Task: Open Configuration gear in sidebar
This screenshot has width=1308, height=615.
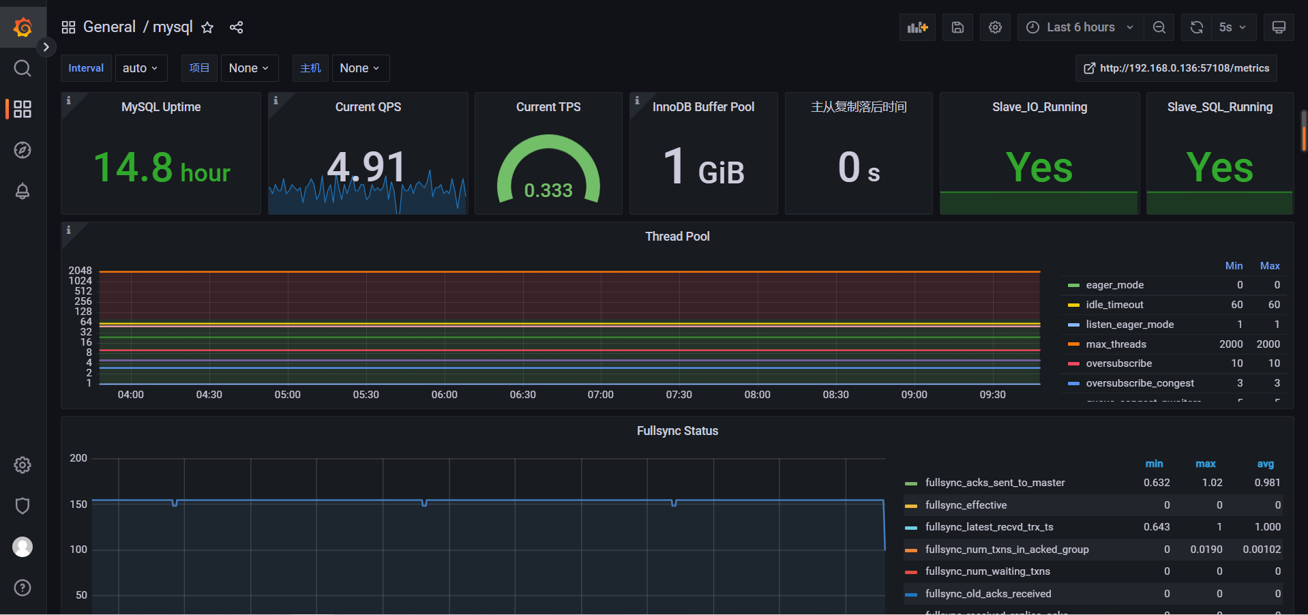Action: [x=23, y=465]
